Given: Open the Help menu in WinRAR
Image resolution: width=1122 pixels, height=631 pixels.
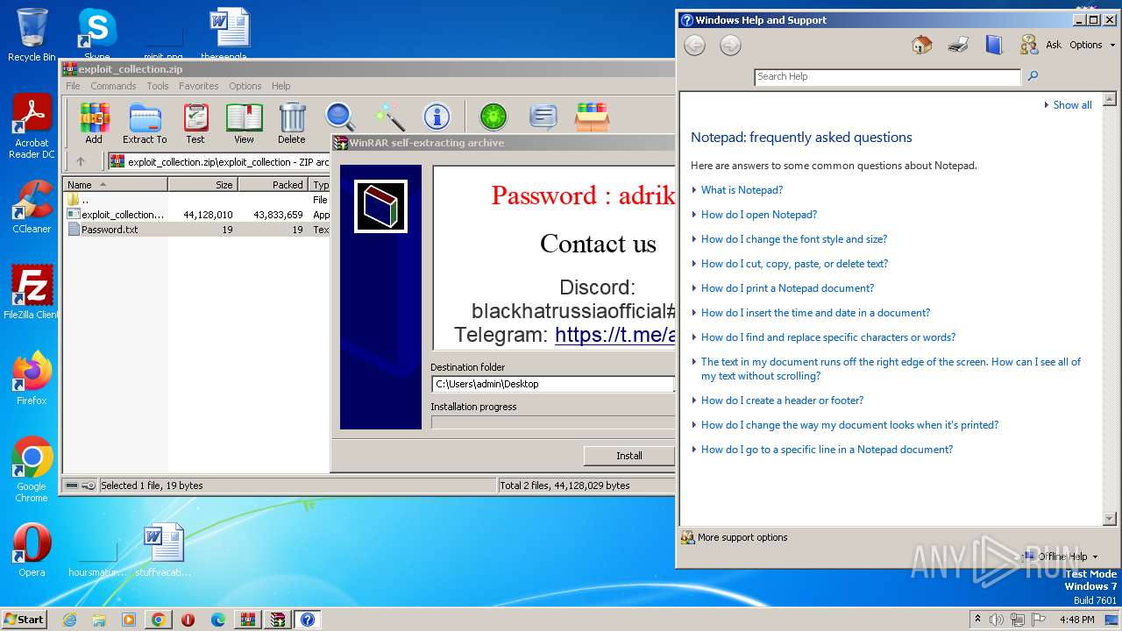Looking at the screenshot, I should pyautogui.click(x=280, y=86).
